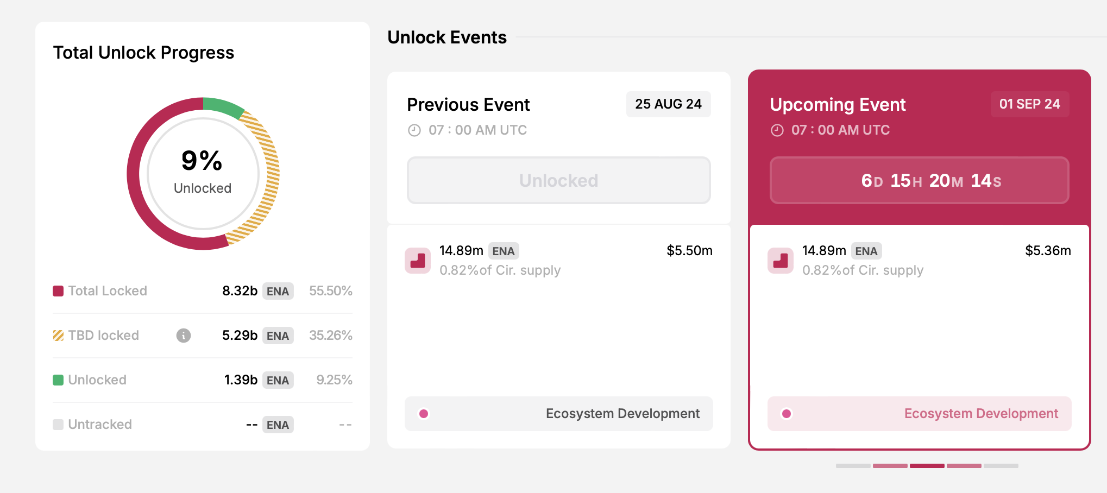The height and width of the screenshot is (493, 1107).
Task: Click the green Unlocked legend square
Action: point(57,380)
